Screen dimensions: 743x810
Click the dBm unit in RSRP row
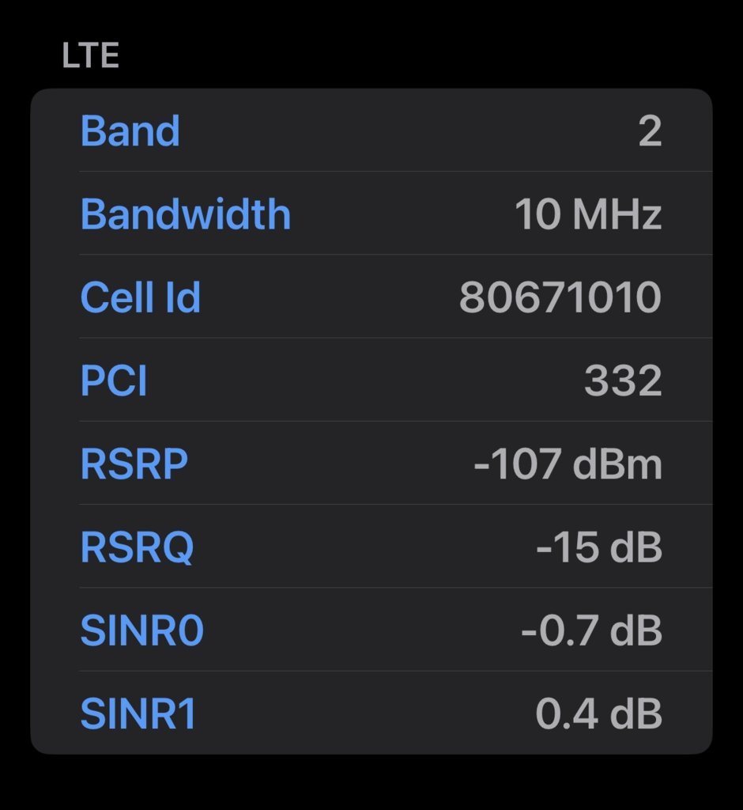[617, 464]
